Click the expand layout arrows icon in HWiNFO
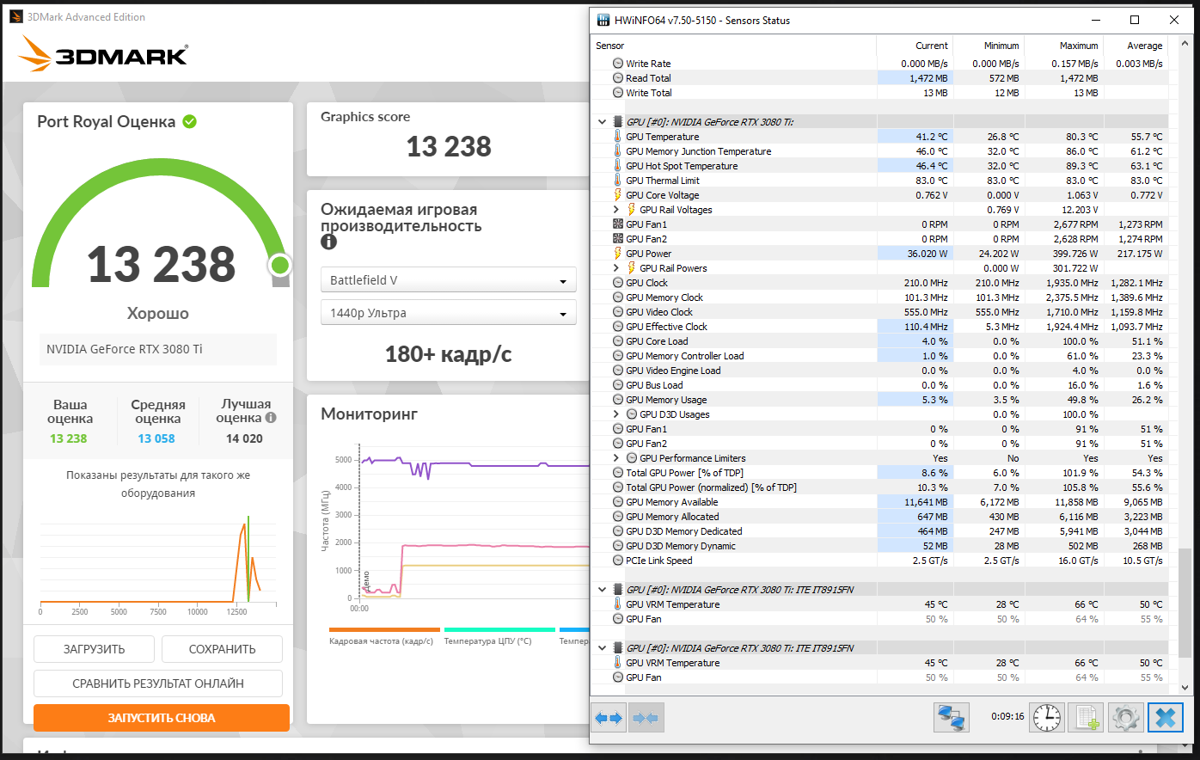Viewport: 1200px width, 760px height. pyautogui.click(x=609, y=717)
